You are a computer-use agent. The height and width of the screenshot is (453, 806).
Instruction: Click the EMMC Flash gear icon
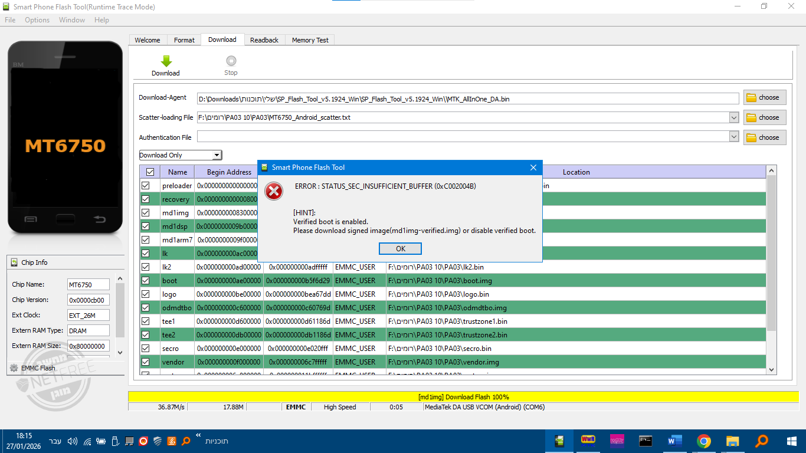(14, 368)
